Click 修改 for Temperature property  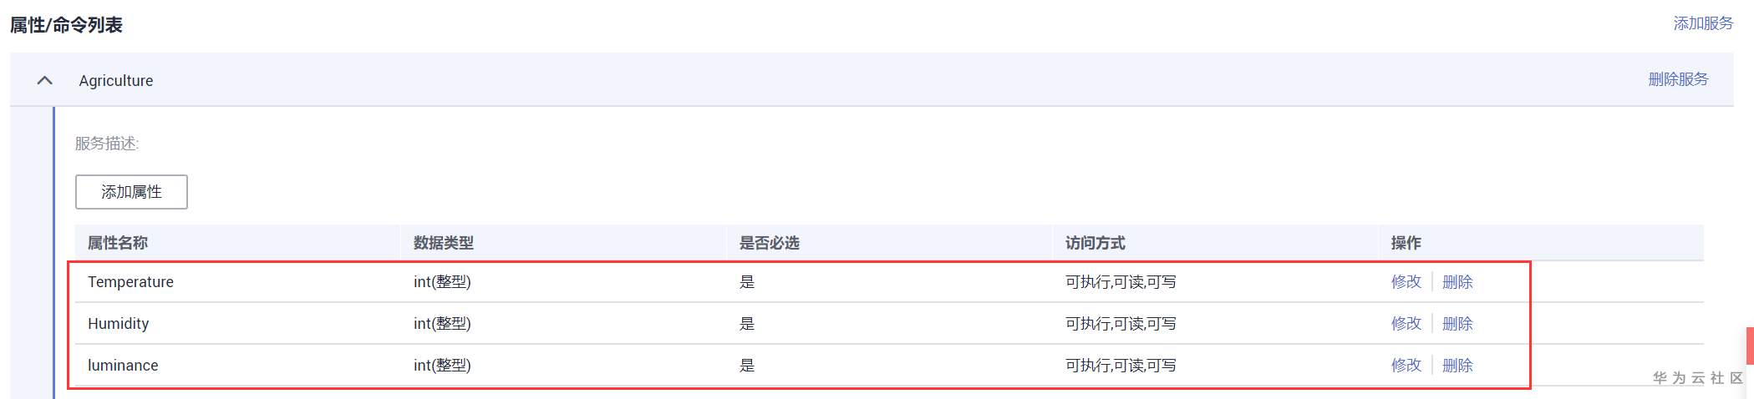(x=1406, y=282)
